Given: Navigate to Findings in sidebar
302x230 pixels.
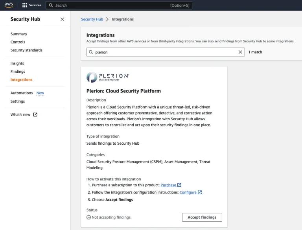Looking at the screenshot, I should pyautogui.click(x=18, y=72).
